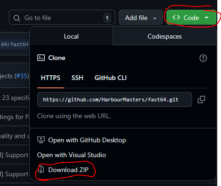
Task: Click the search magnifier icon in Go to file
Action: pyautogui.click(x=17, y=18)
